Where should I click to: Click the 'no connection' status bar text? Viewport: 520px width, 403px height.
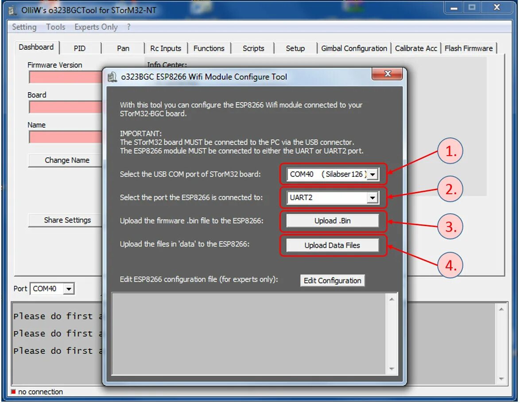coord(40,392)
